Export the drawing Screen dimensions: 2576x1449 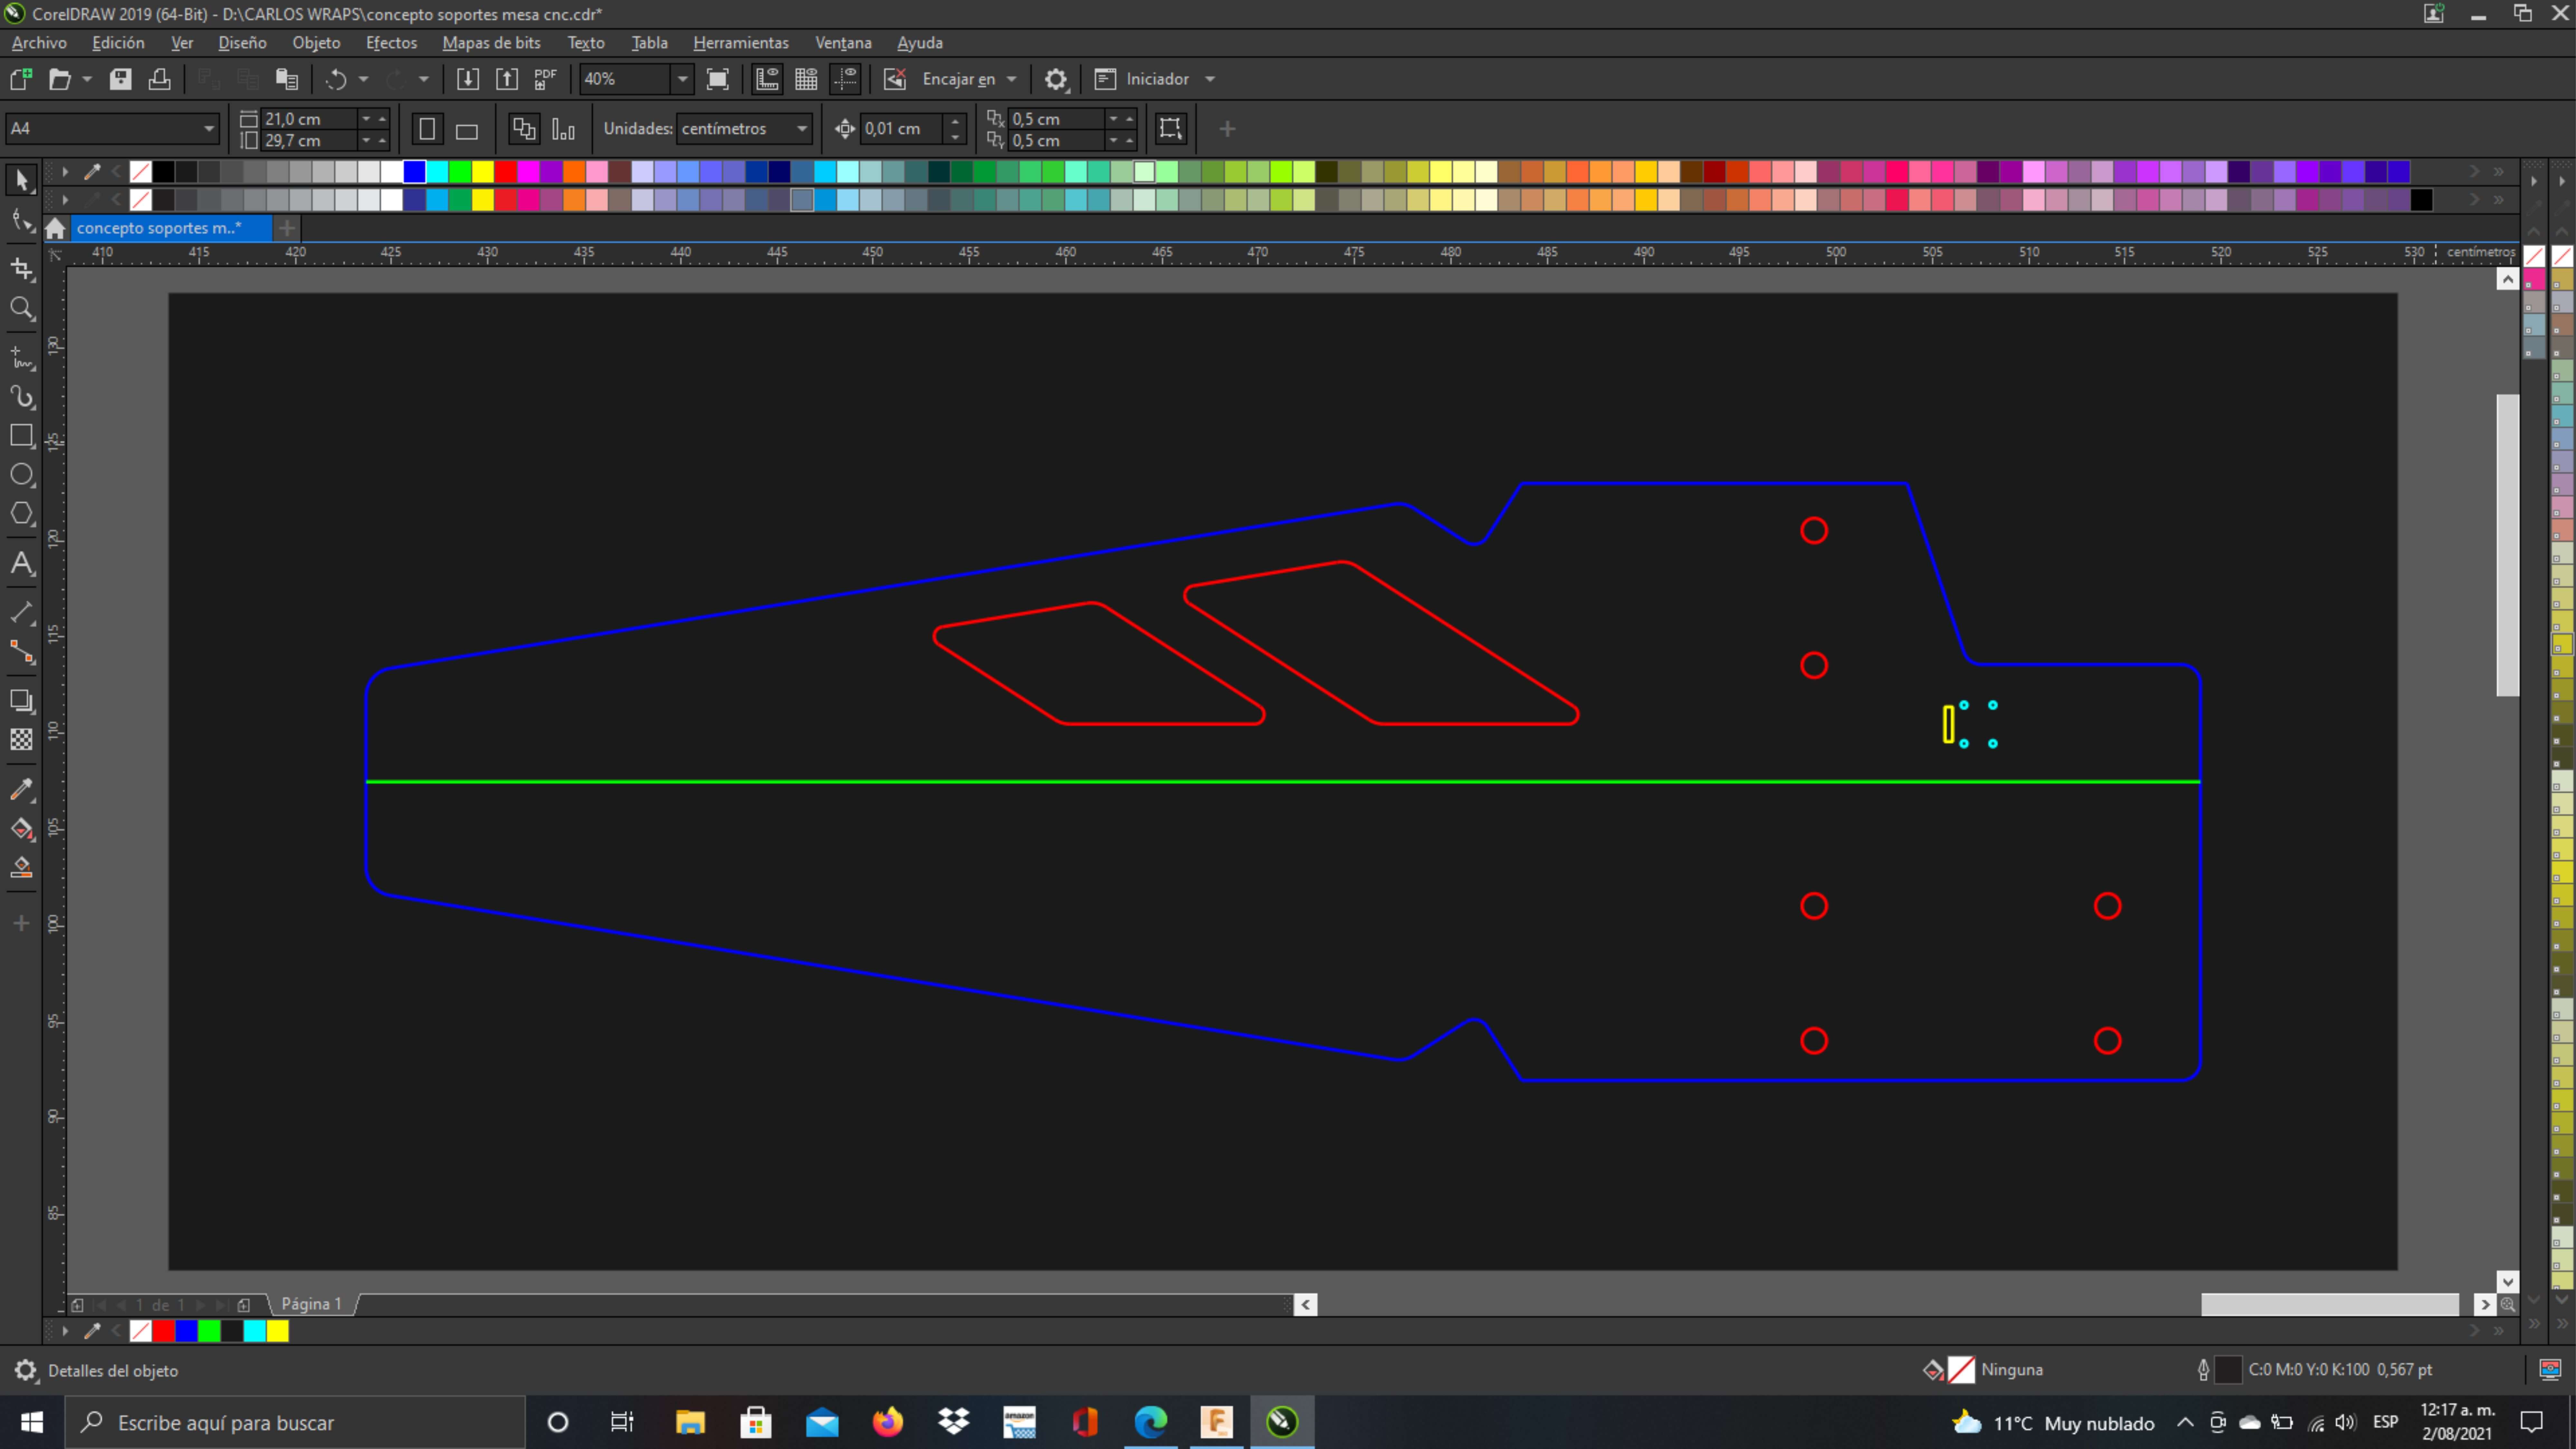(507, 79)
